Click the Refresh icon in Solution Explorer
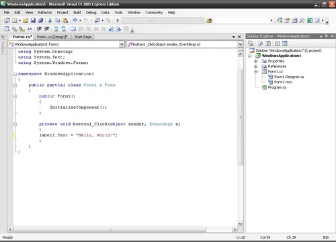 point(267,44)
